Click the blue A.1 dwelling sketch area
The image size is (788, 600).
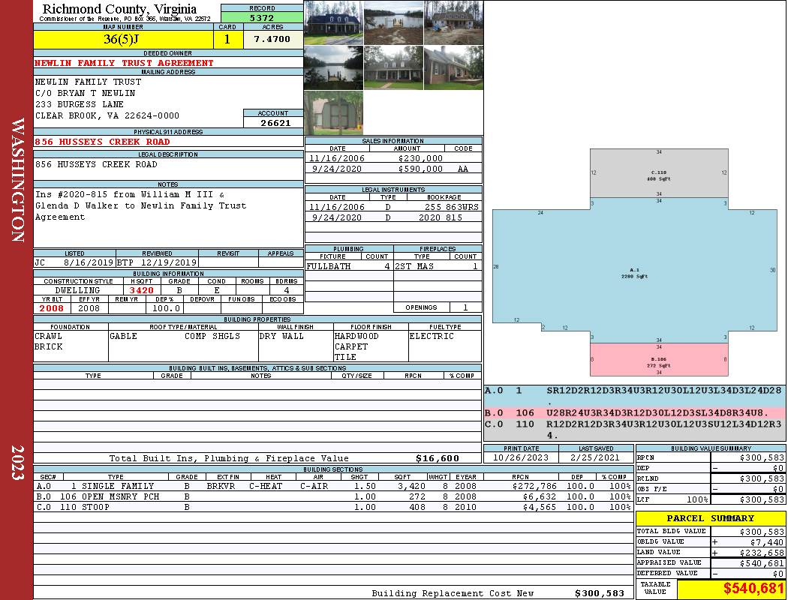point(634,271)
